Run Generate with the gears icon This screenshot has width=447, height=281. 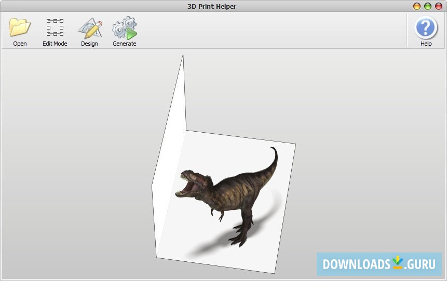click(124, 31)
